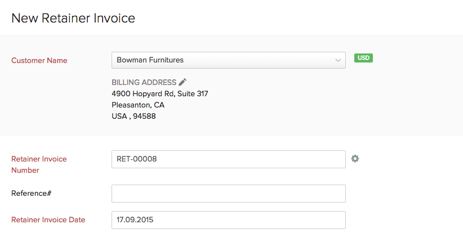
Task: Click the USA, 94588 address line
Action: 133,116
